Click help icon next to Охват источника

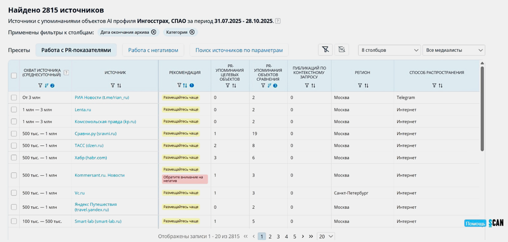point(66,72)
